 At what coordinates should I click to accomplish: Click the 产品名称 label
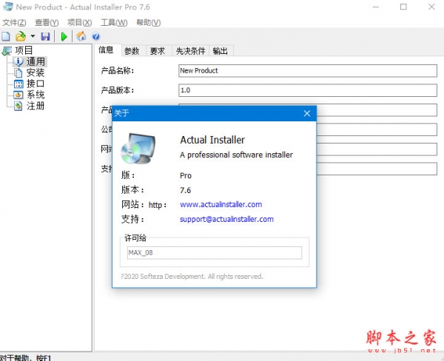coord(118,70)
